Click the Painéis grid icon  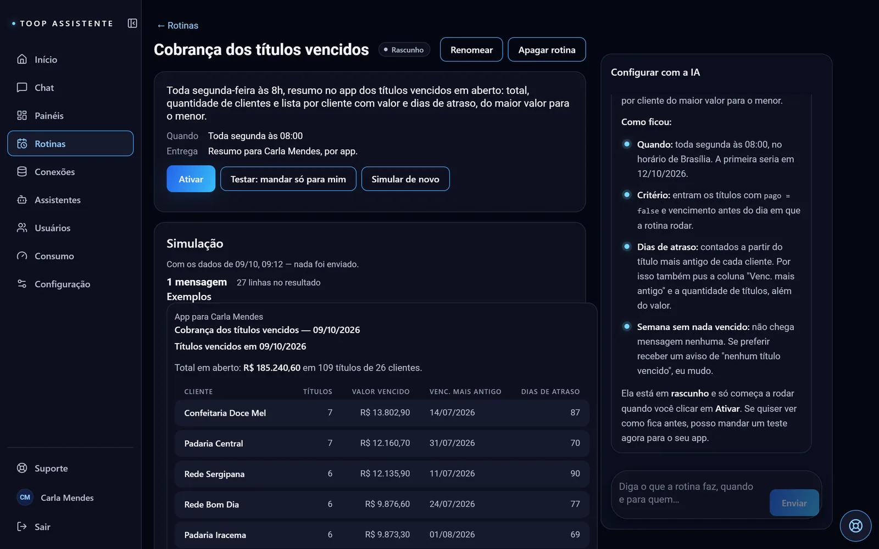tap(22, 115)
